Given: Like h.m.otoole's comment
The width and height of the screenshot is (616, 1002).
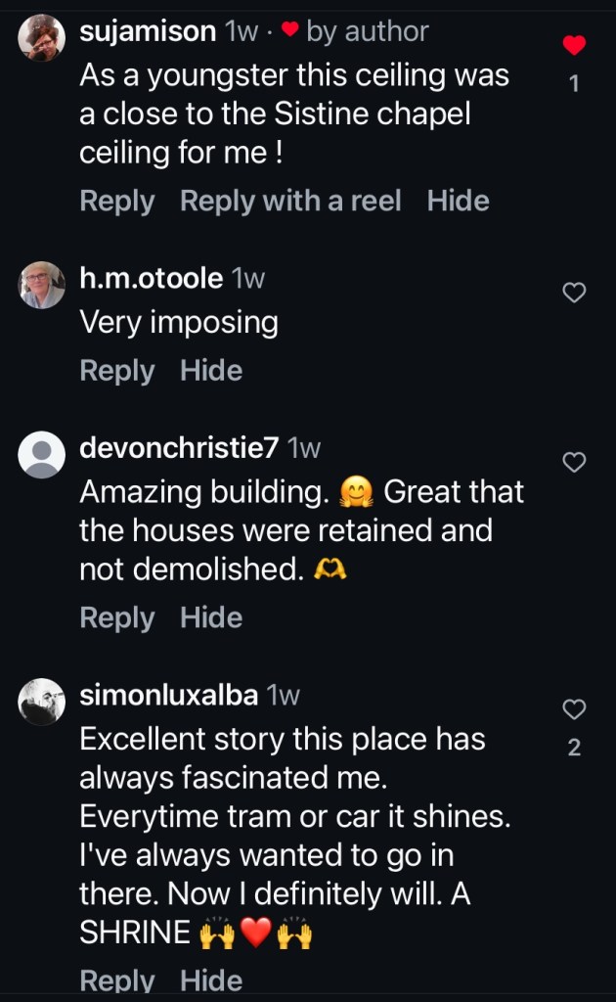Looking at the screenshot, I should click(x=575, y=292).
